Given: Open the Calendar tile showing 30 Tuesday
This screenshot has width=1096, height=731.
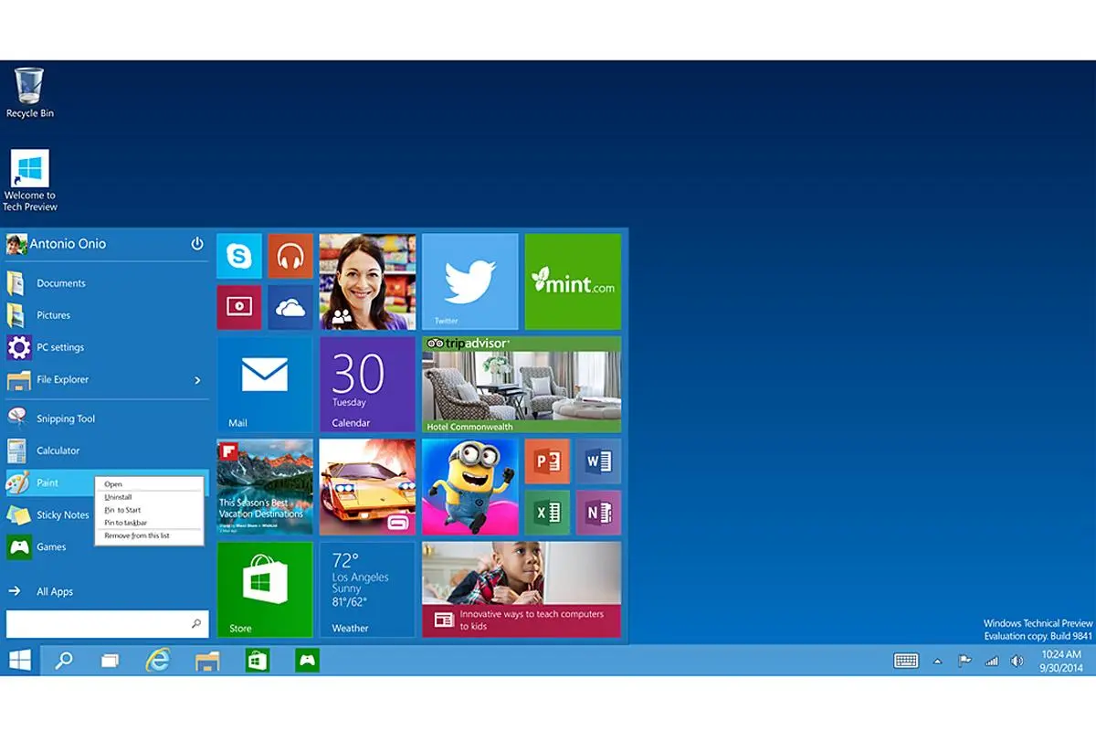Looking at the screenshot, I should (x=367, y=385).
